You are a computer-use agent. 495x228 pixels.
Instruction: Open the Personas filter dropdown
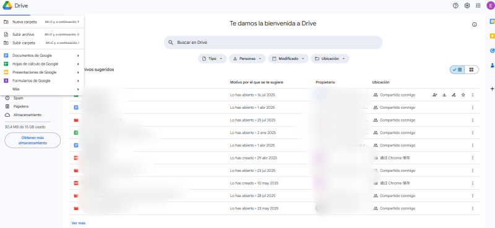pyautogui.click(x=247, y=59)
